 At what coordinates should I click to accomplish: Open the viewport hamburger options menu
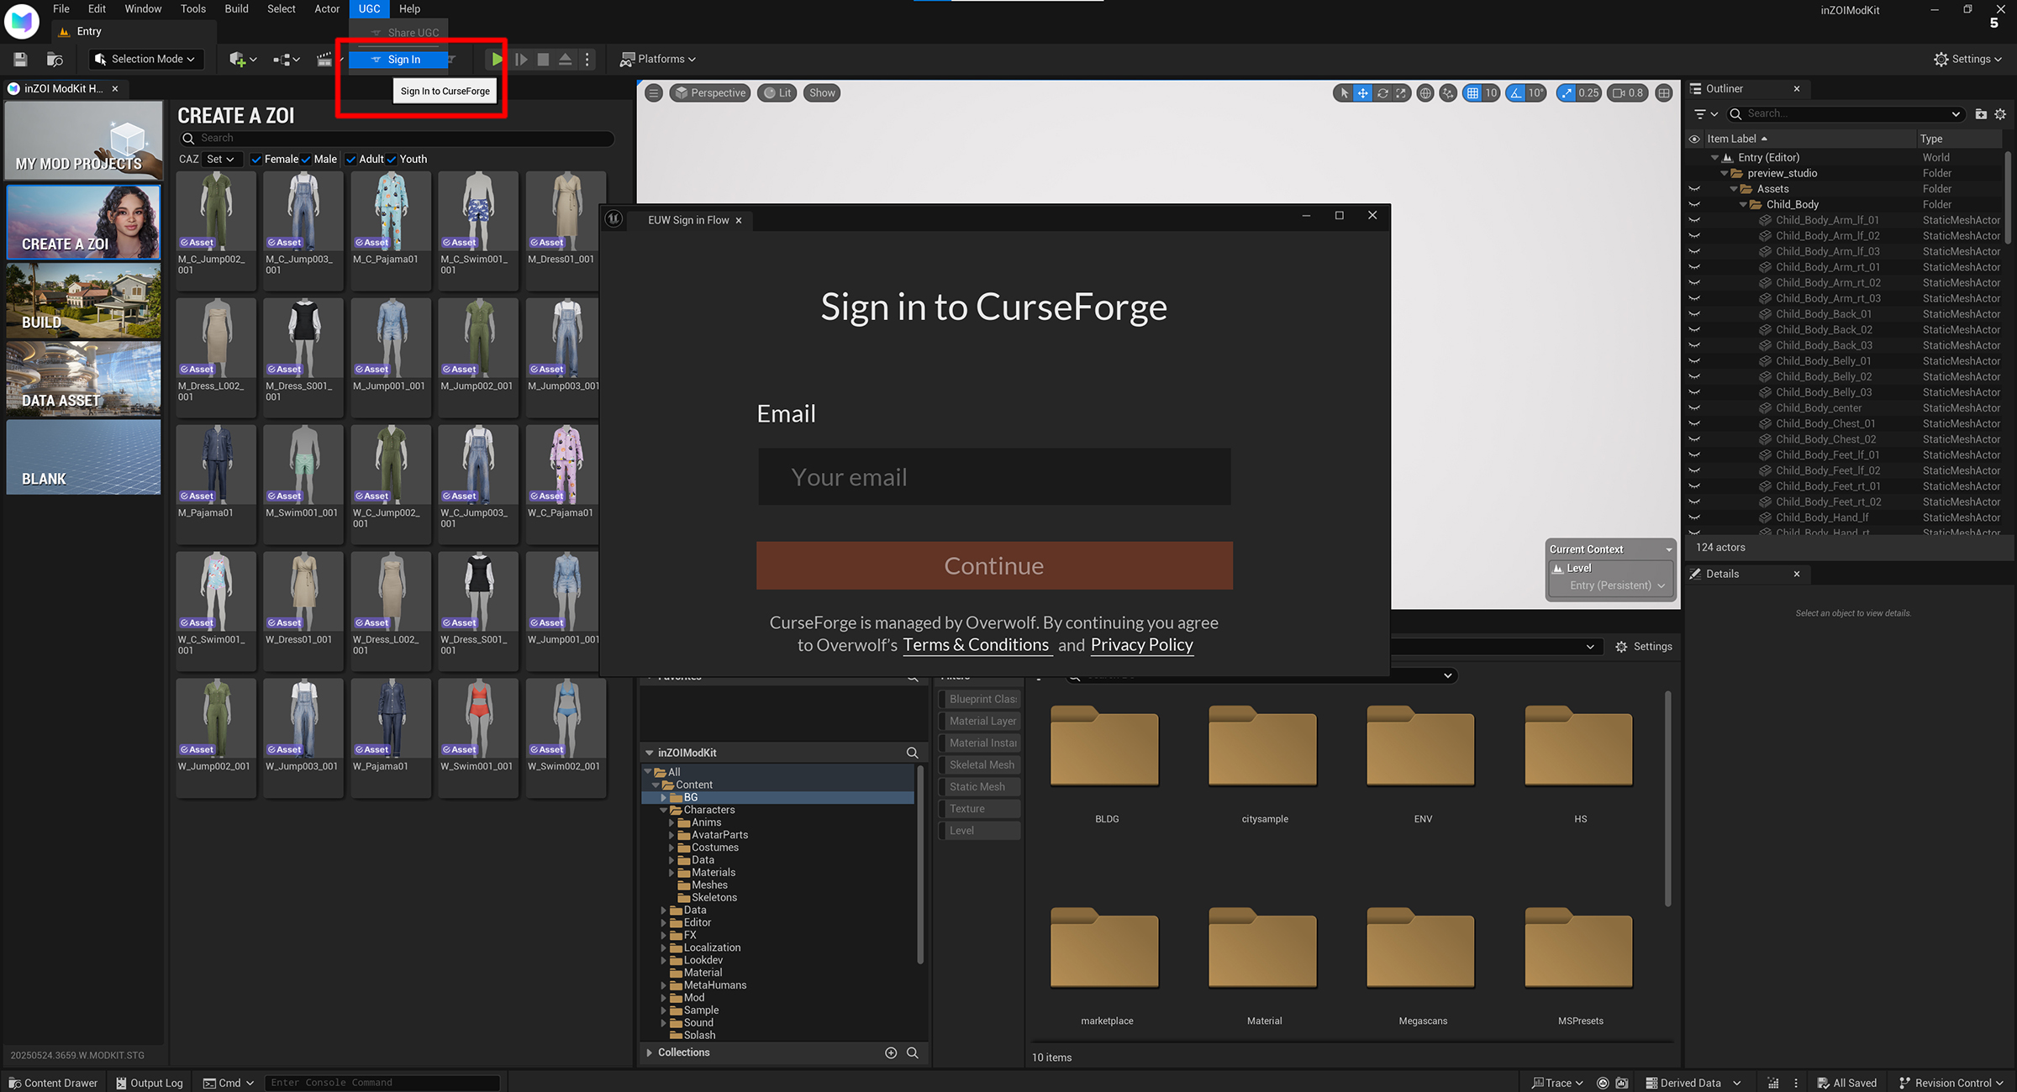pyautogui.click(x=654, y=93)
